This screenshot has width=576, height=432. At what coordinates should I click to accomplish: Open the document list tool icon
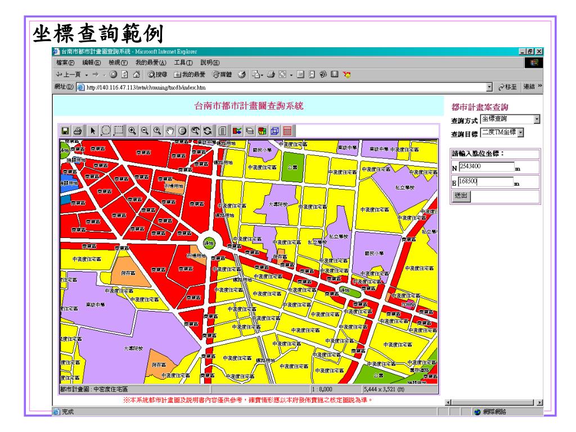[222, 131]
